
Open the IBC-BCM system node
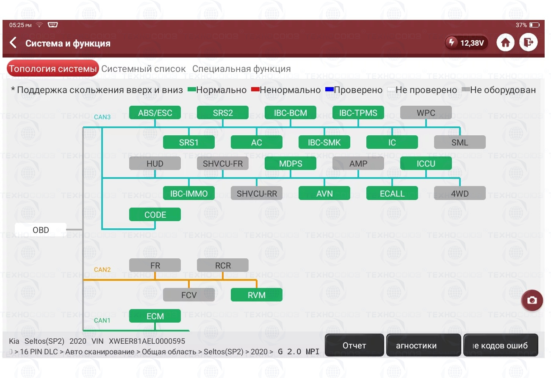[291, 113]
